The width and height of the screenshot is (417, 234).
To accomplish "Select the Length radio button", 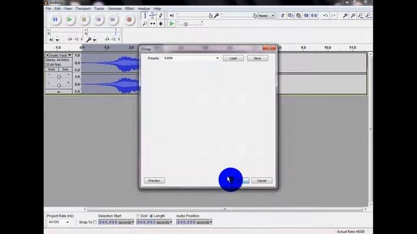I will pos(151,216).
